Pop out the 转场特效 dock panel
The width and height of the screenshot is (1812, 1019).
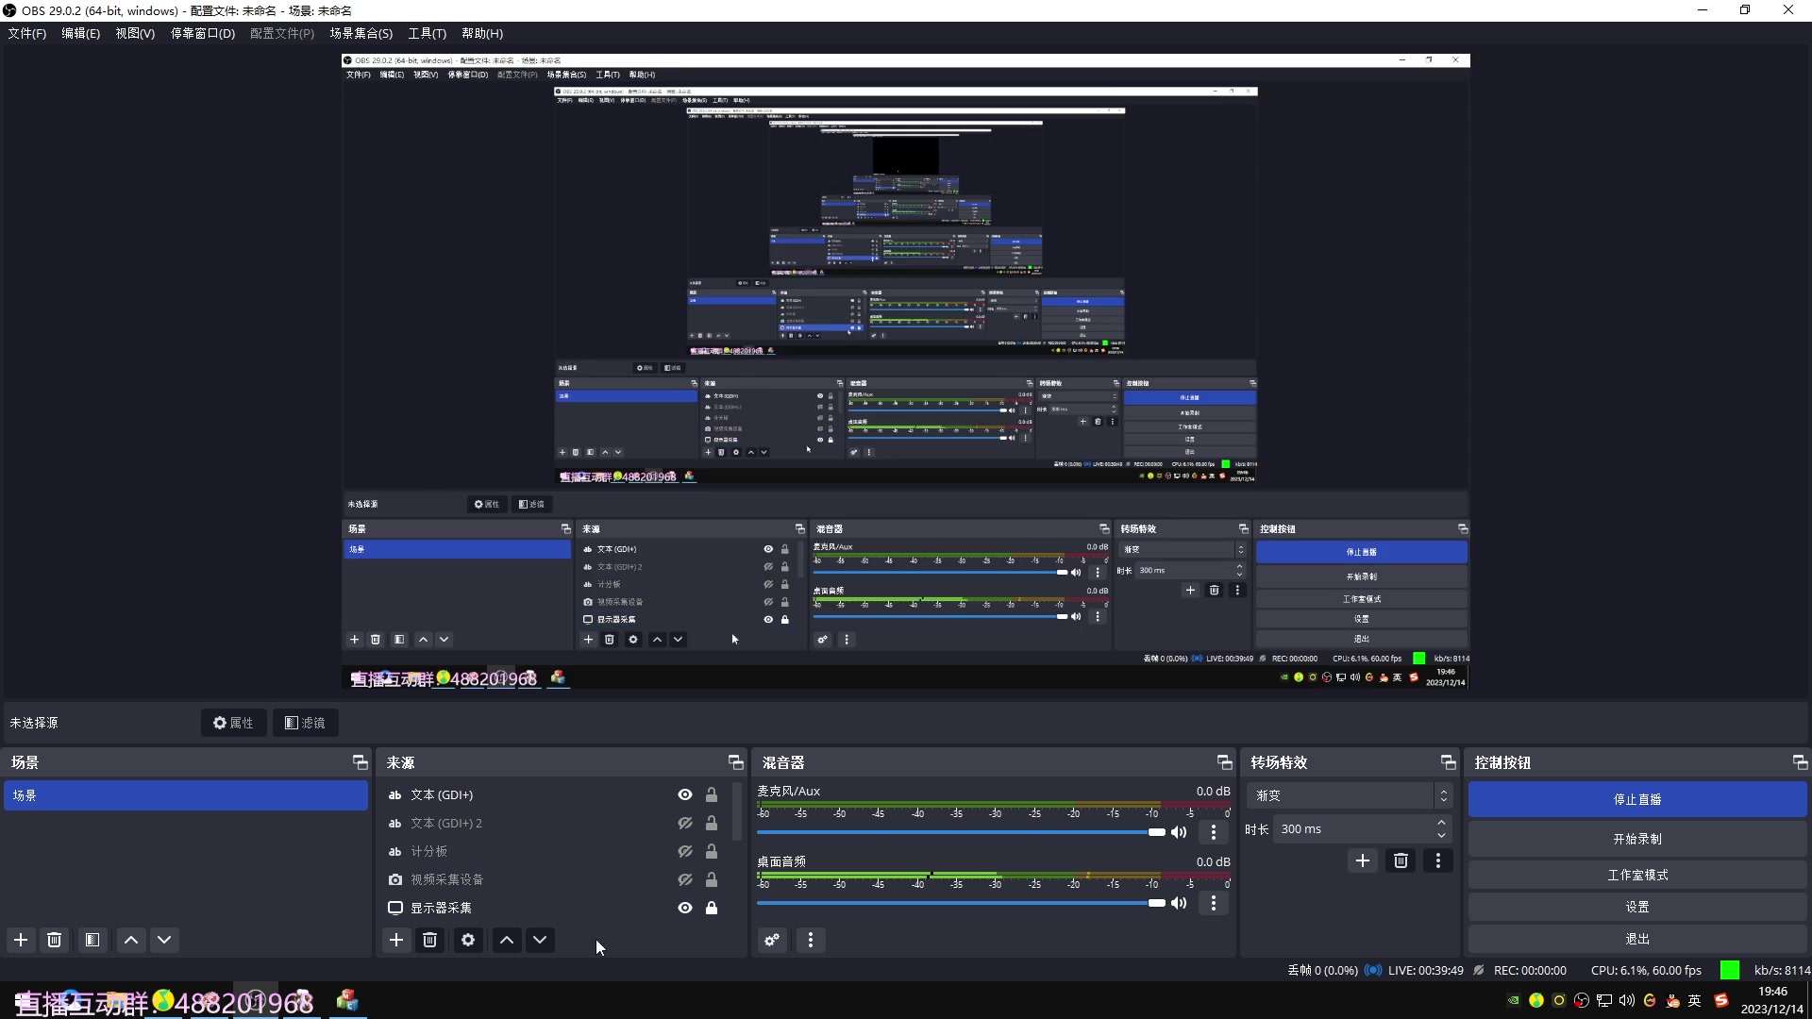pyautogui.click(x=1449, y=762)
